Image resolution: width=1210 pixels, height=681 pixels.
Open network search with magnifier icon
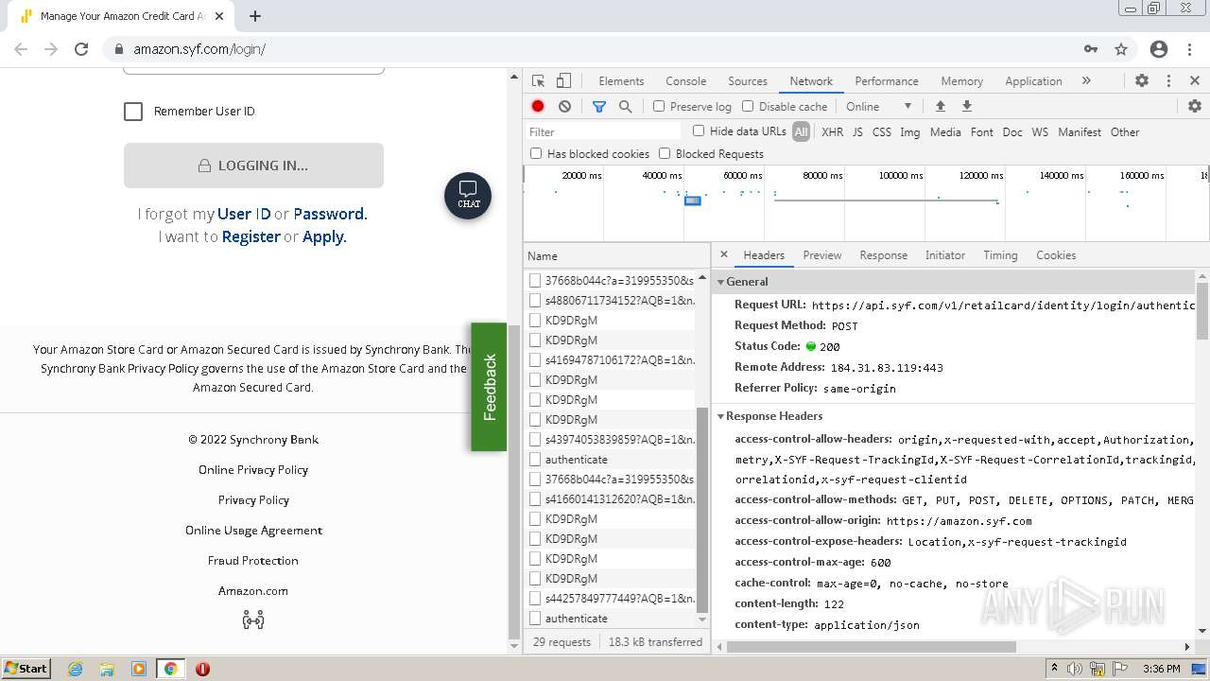click(x=625, y=107)
